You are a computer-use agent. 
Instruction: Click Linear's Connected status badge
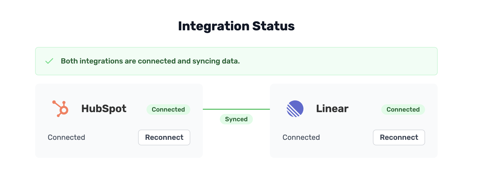(403, 110)
